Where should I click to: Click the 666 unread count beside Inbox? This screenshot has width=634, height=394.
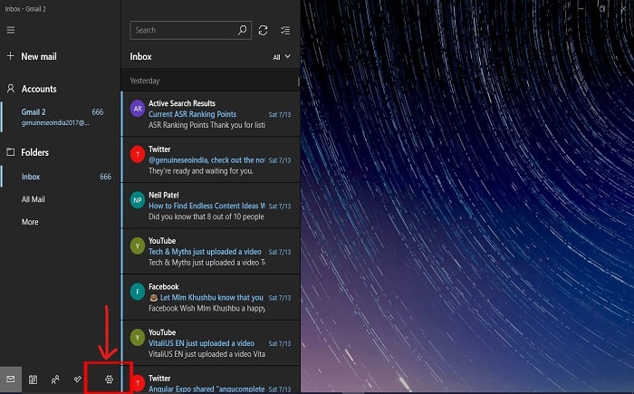pyautogui.click(x=106, y=177)
